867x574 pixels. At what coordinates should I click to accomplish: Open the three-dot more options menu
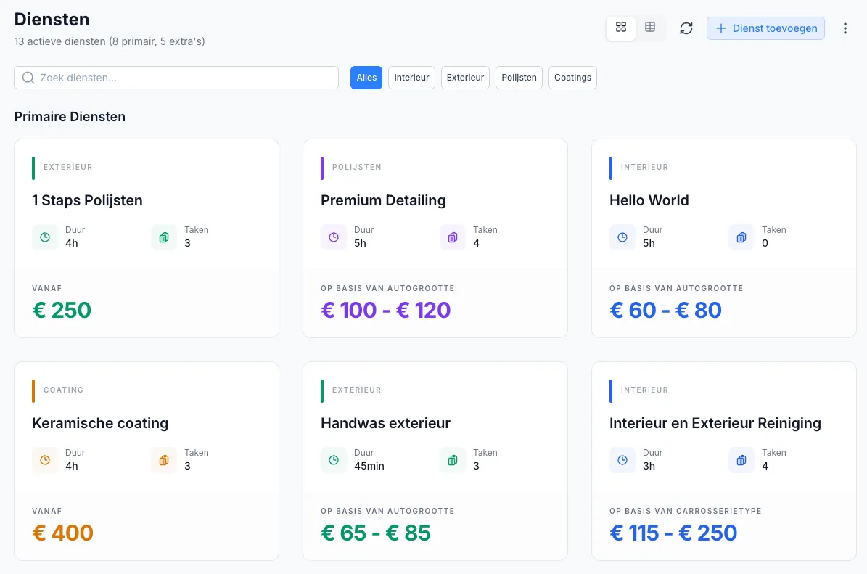[x=845, y=28]
